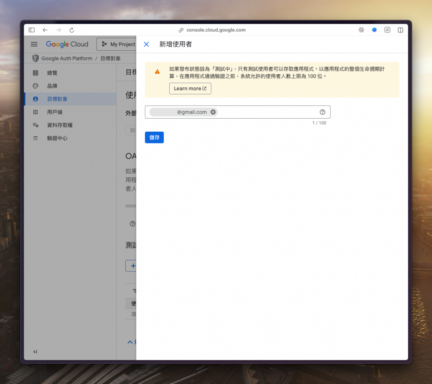The width and height of the screenshot is (432, 384).
Task: Remove the @gmail.com email chip
Action: click(x=213, y=112)
